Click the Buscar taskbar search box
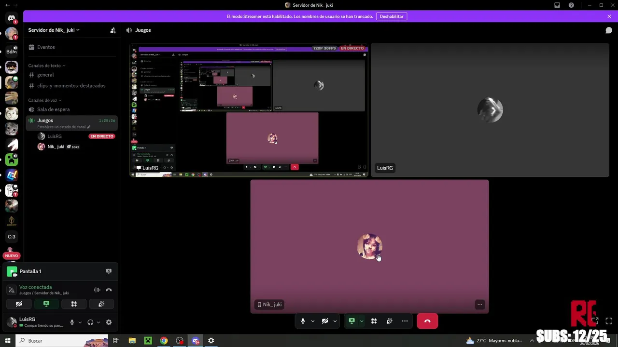Screen dimensions: 618x347 [62, 341]
